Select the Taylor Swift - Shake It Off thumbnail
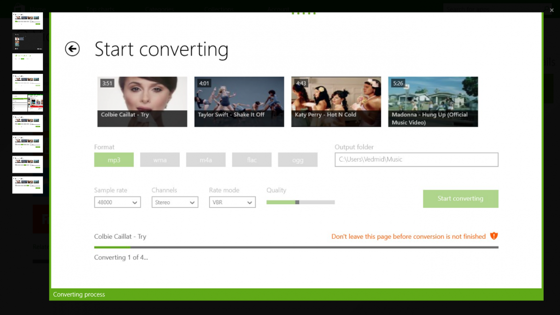 [x=239, y=102]
